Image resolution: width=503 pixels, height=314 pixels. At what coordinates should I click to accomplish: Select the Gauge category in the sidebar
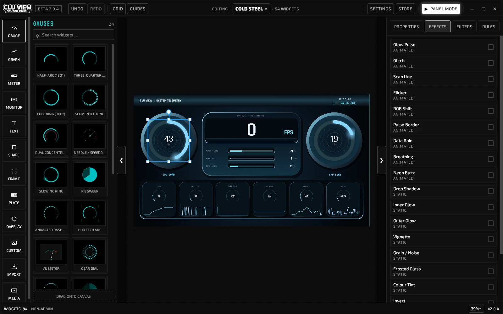pyautogui.click(x=14, y=31)
